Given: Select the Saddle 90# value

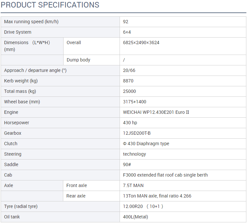Looking at the screenshot, I should click(x=127, y=165).
